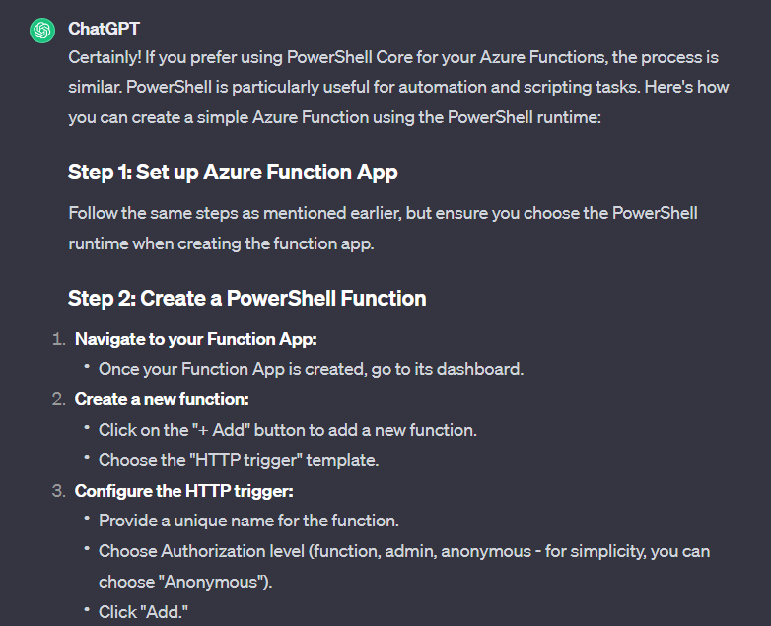Click the choose "Anonymous" continuation line
The height and width of the screenshot is (626, 771).
click(185, 582)
